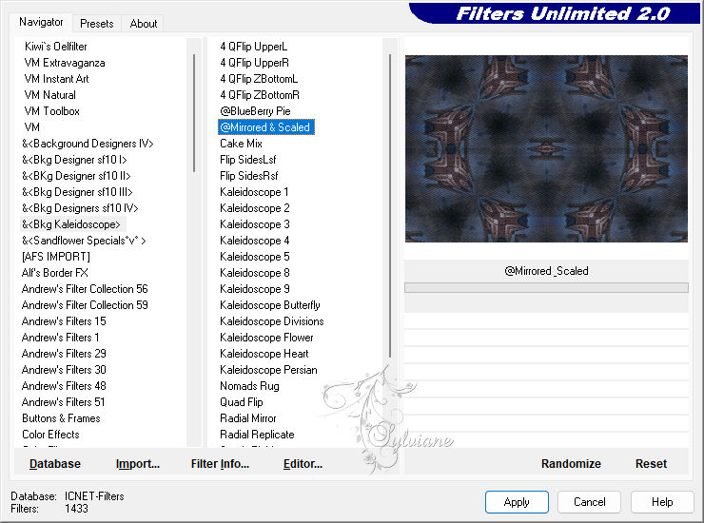The height and width of the screenshot is (523, 704).
Task: Choose the Kaleidoscope 3 filter
Action: (255, 224)
